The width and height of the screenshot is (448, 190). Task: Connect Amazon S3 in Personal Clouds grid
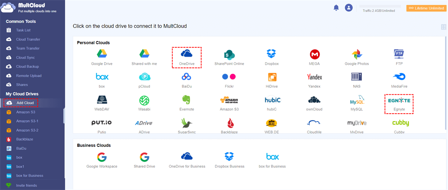point(229,103)
